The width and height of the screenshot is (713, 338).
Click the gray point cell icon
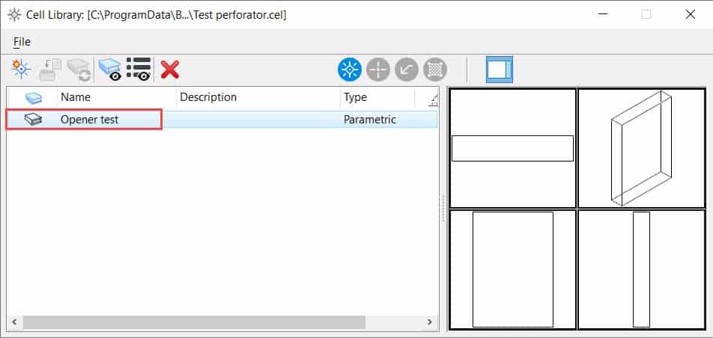pyautogui.click(x=378, y=70)
